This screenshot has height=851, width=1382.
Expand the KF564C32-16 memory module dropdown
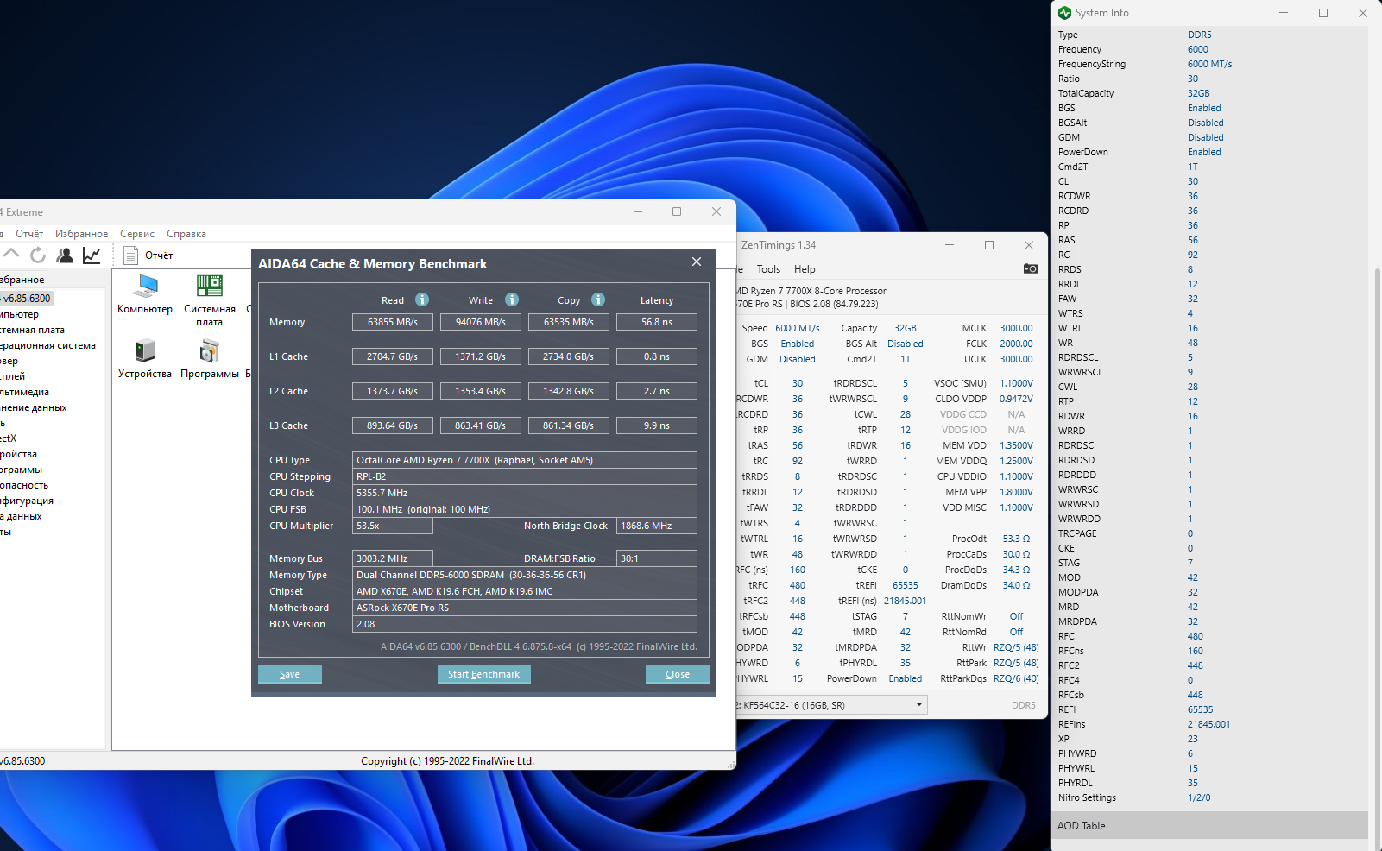(918, 705)
